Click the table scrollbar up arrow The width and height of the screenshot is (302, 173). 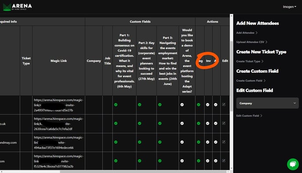pyautogui.click(x=231, y=16)
